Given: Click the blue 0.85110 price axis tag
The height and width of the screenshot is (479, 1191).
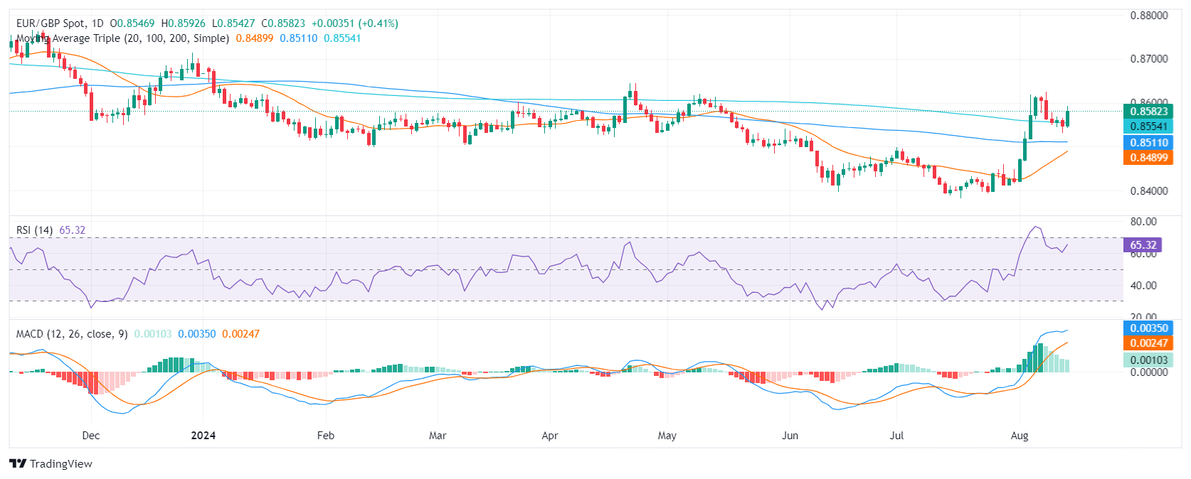Looking at the screenshot, I should pos(1148,142).
